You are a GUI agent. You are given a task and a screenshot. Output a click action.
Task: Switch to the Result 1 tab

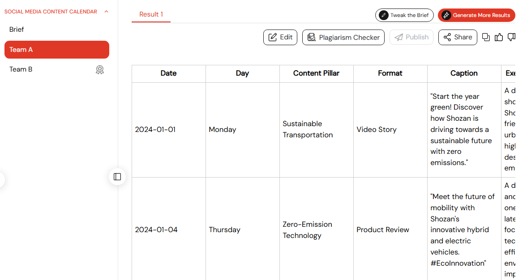tap(151, 14)
